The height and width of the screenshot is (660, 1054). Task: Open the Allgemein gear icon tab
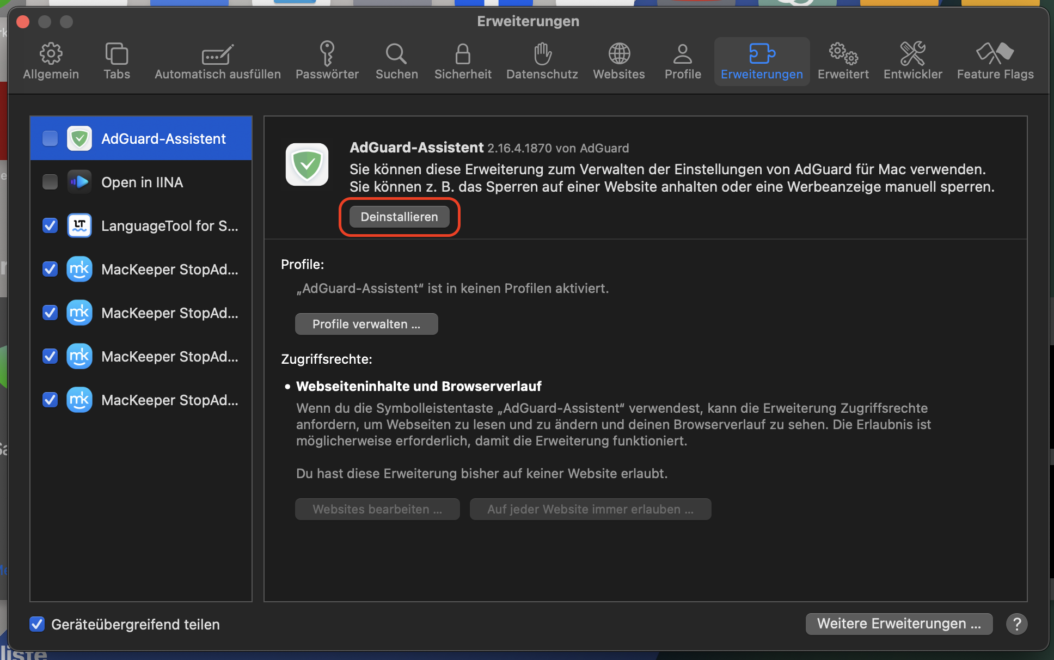click(51, 53)
